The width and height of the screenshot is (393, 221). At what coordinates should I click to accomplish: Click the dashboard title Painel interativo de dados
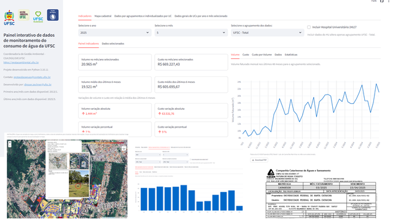coord(29,41)
